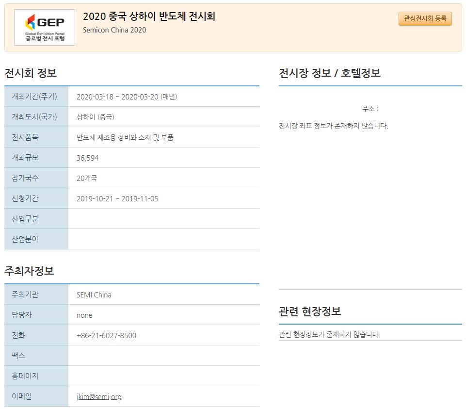Image resolution: width=466 pixels, height=409 pixels.
Task: Click the 관련 현장정보 section heading
Action: (x=310, y=311)
